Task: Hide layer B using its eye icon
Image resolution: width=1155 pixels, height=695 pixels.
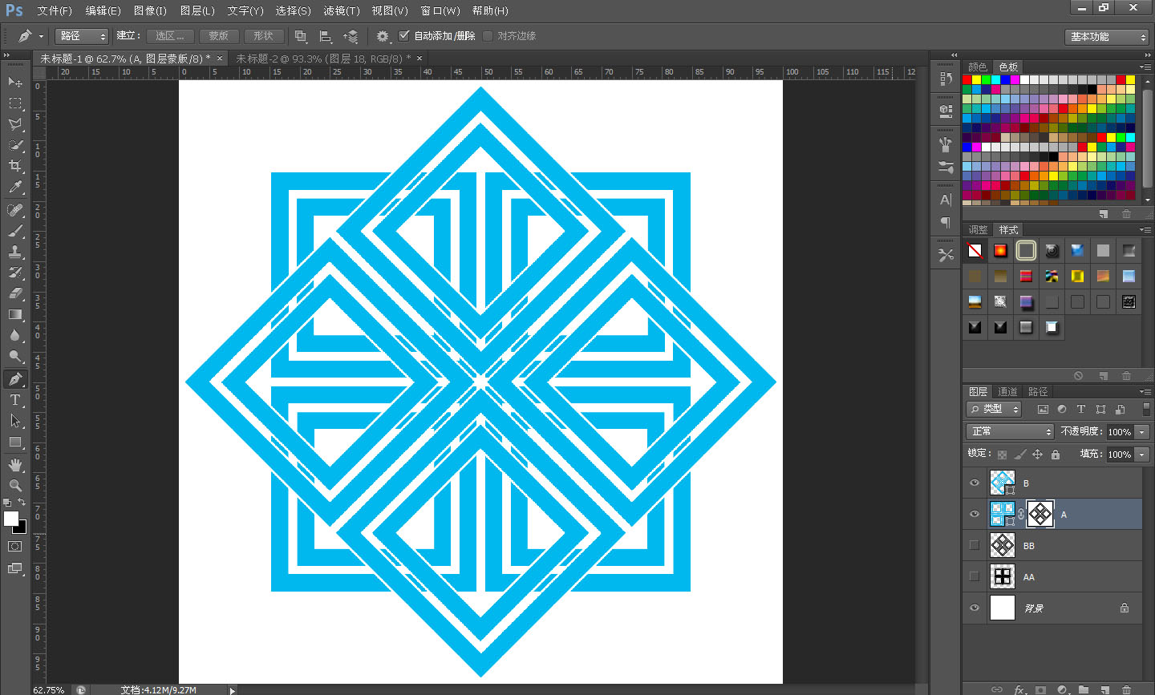Action: coord(975,483)
